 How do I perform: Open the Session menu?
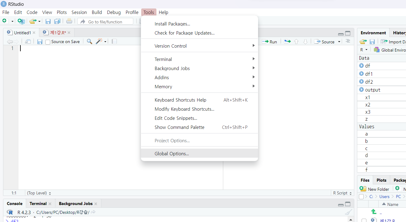point(79,12)
